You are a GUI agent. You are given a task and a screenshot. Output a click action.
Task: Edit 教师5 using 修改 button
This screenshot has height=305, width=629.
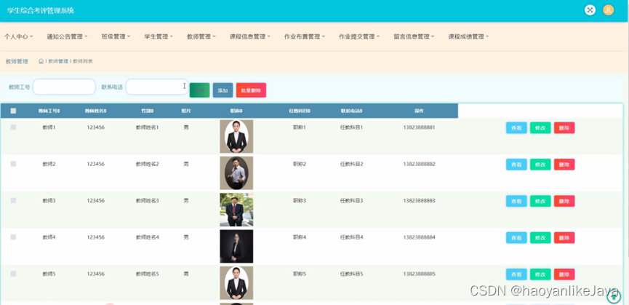[x=540, y=274]
